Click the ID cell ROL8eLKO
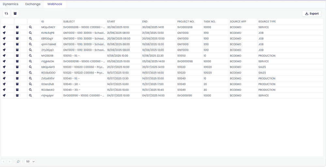This screenshot has height=167, width=326. click(x=48, y=90)
